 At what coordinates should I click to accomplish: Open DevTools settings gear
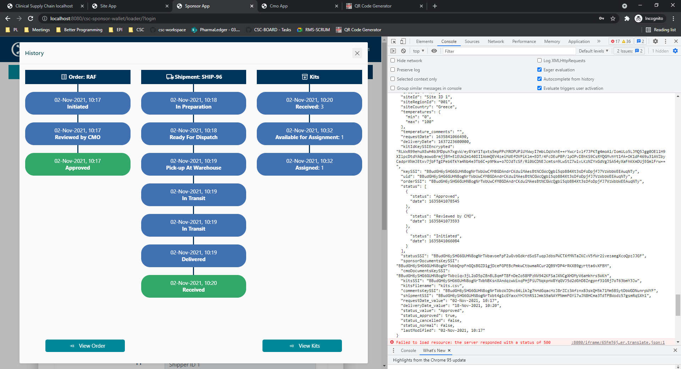pyautogui.click(x=655, y=41)
